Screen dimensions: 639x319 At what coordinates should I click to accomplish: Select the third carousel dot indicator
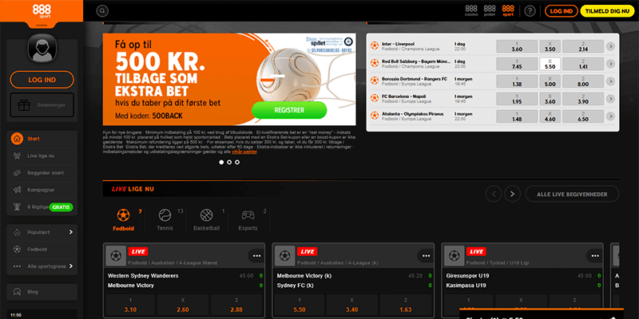pos(237,162)
